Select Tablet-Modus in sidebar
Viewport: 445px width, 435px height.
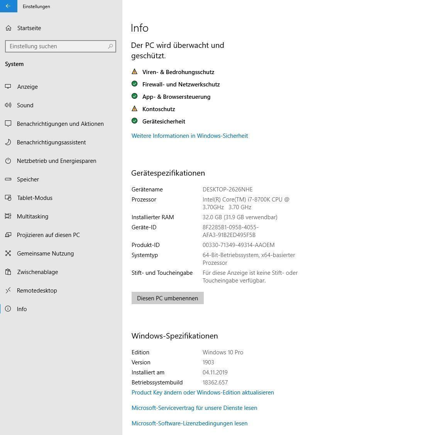coord(35,198)
